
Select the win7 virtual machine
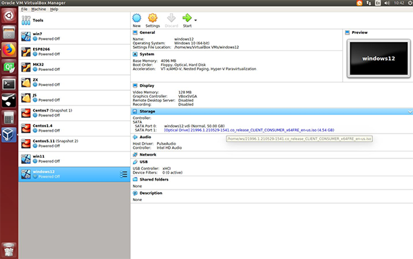click(74, 37)
